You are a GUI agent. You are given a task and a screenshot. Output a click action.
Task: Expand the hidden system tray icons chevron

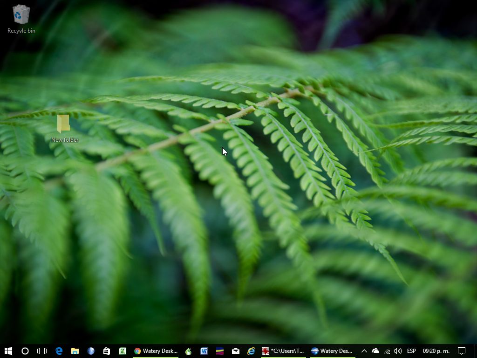pos(364,351)
